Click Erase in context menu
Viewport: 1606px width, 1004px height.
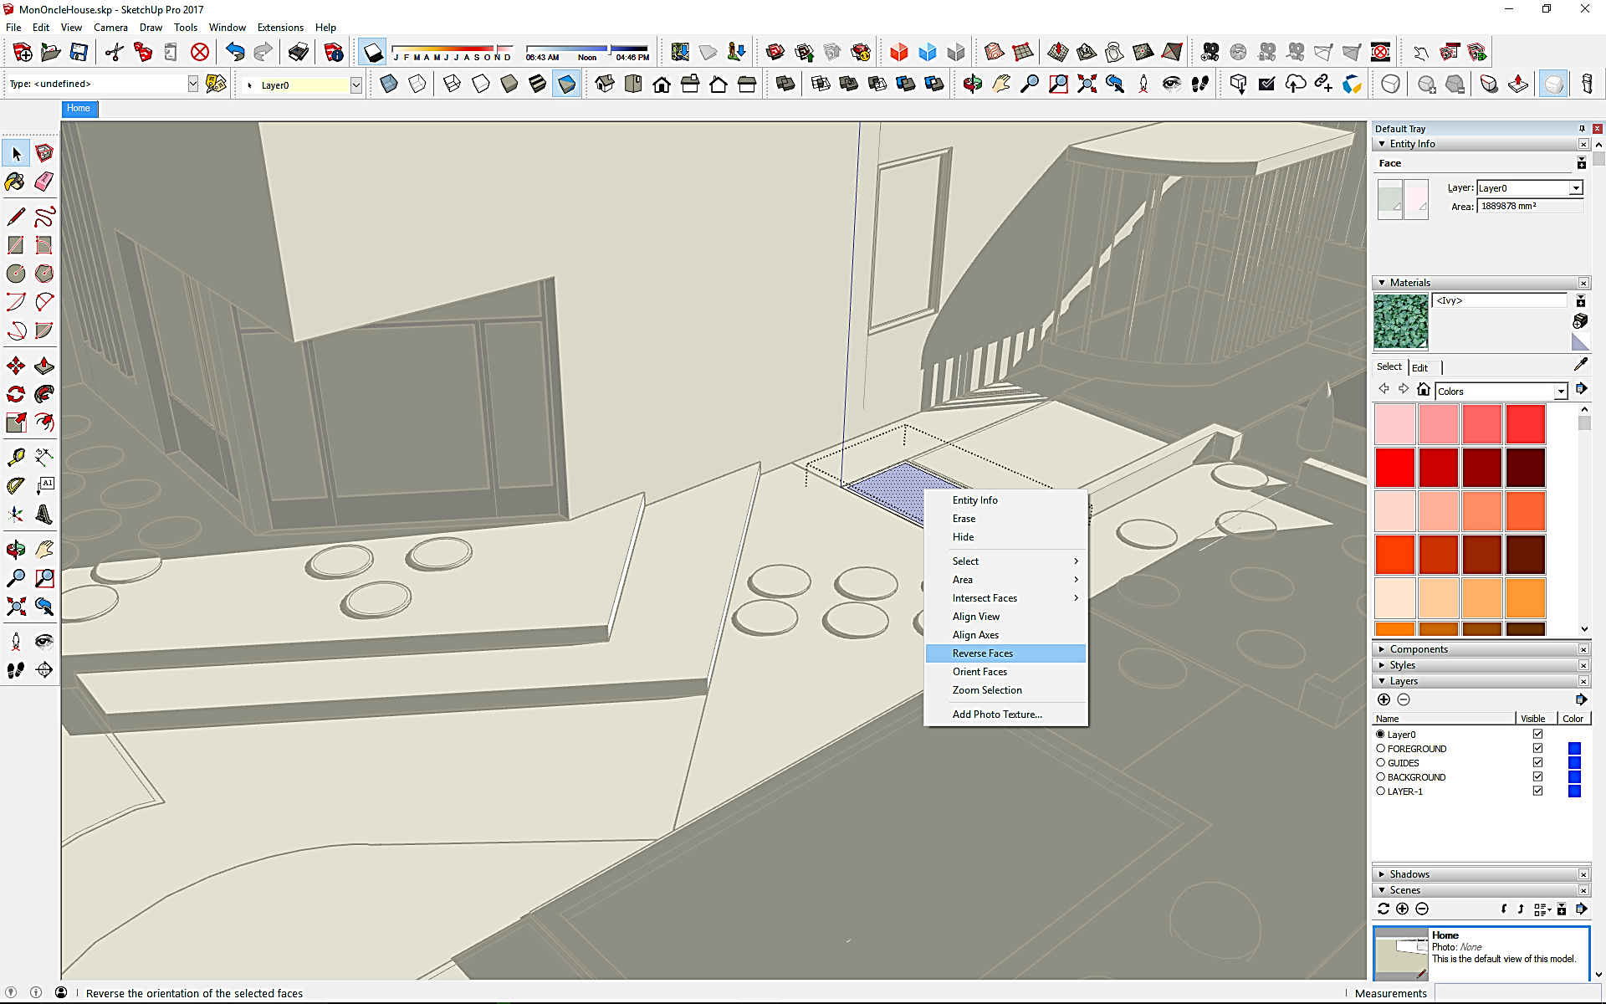pyautogui.click(x=1005, y=519)
